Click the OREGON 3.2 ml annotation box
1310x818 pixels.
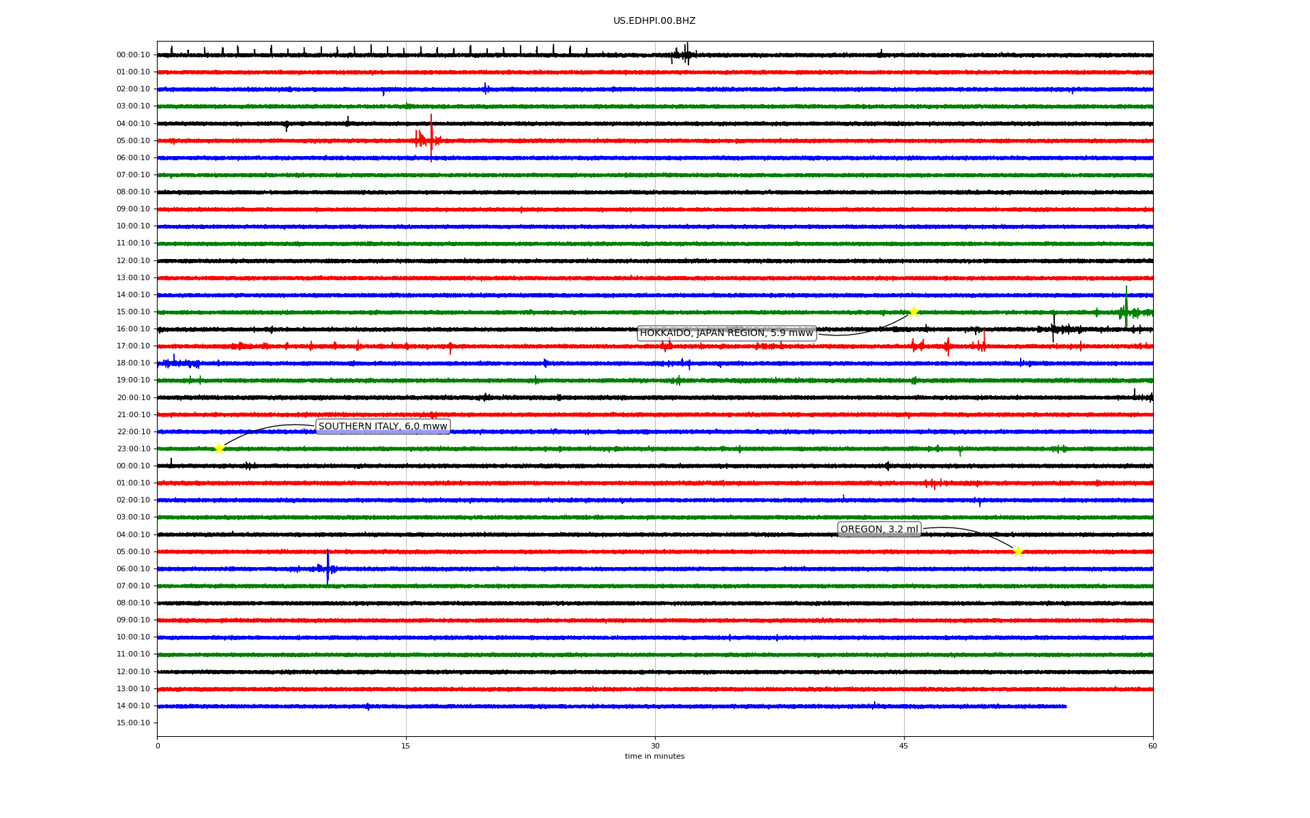click(879, 530)
